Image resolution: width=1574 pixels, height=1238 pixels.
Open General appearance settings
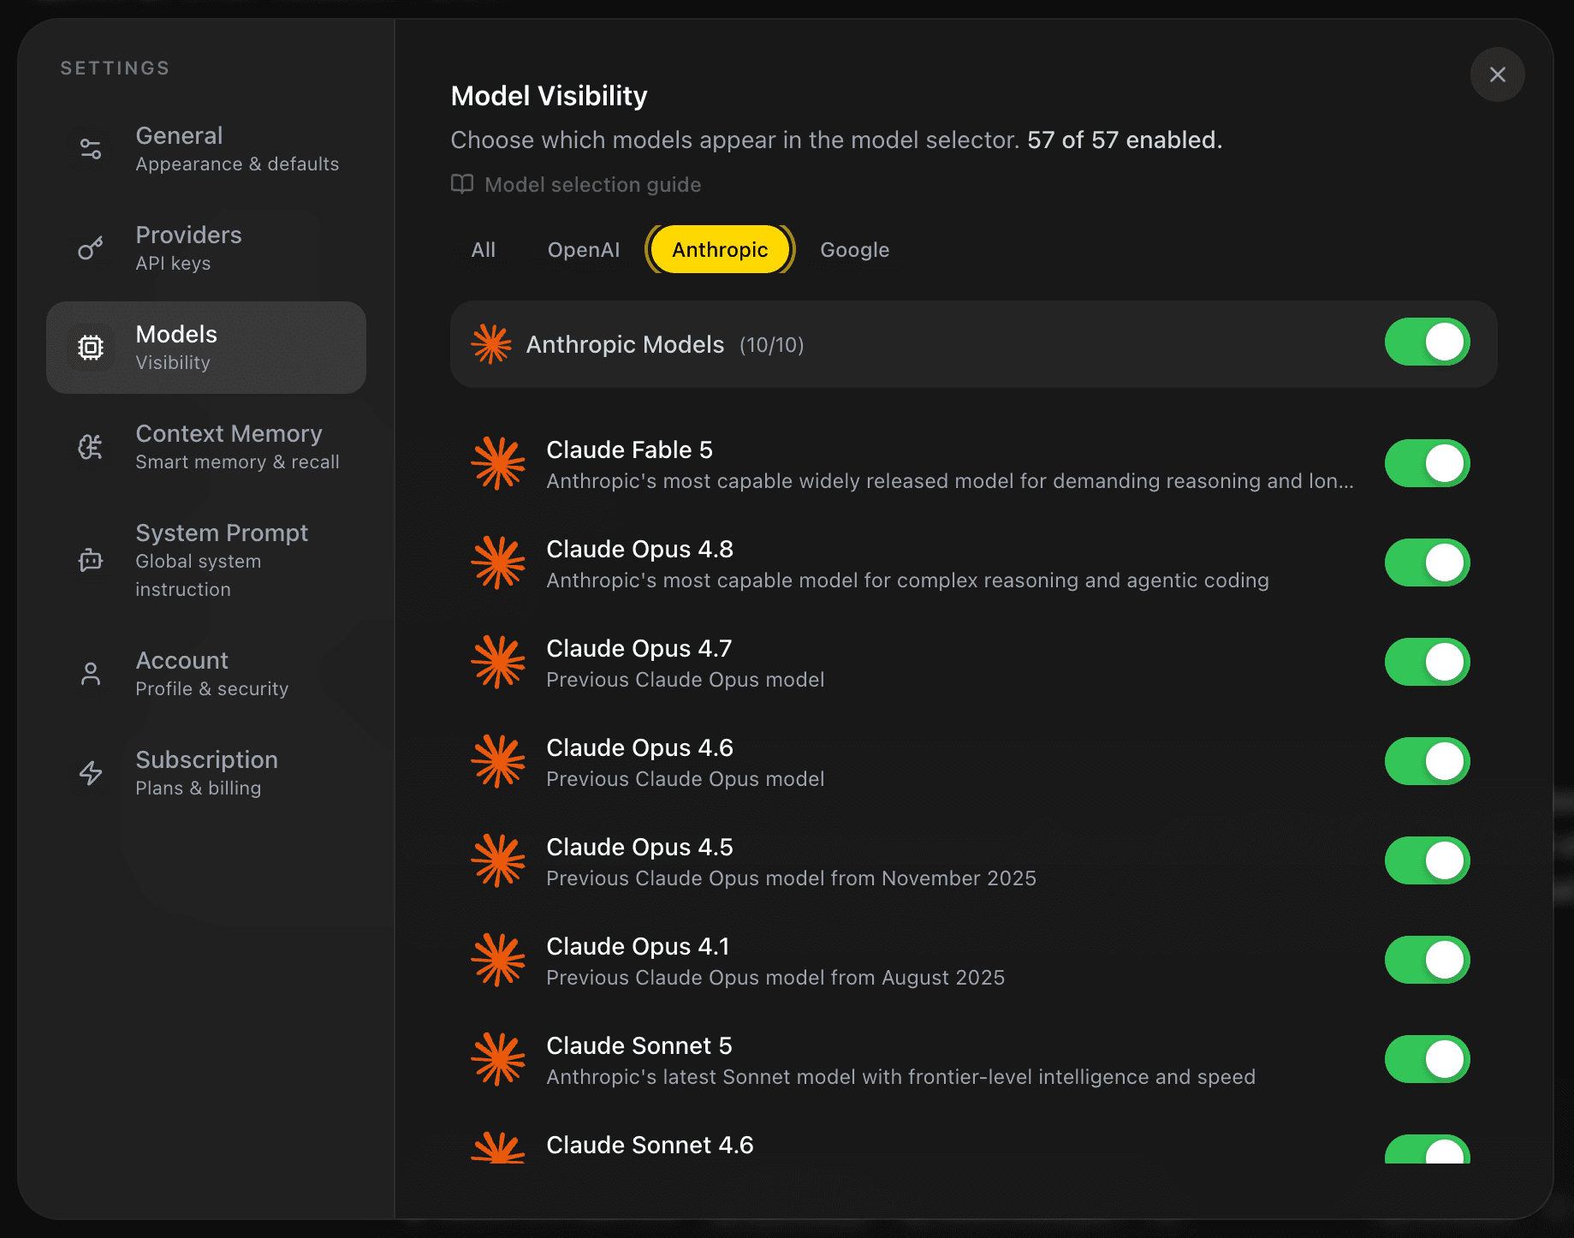tap(206, 149)
